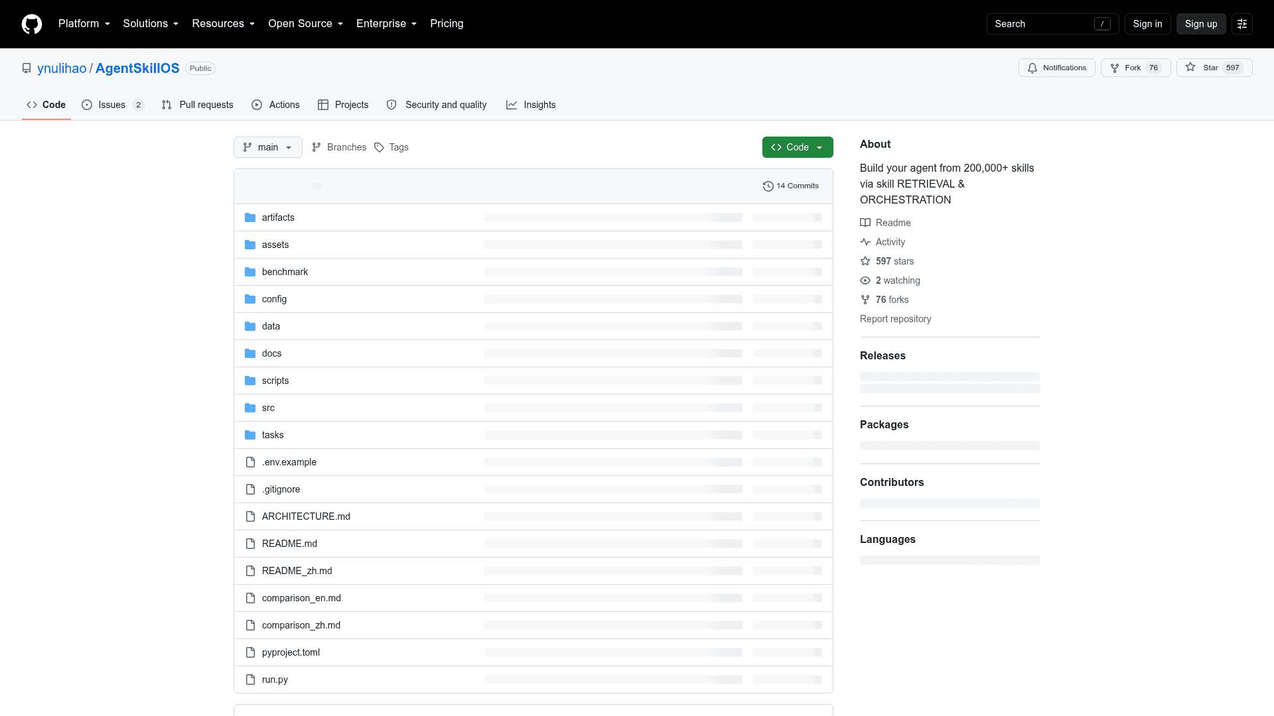The width and height of the screenshot is (1274, 716).
Task: Click the Contributors heading
Action: (892, 483)
